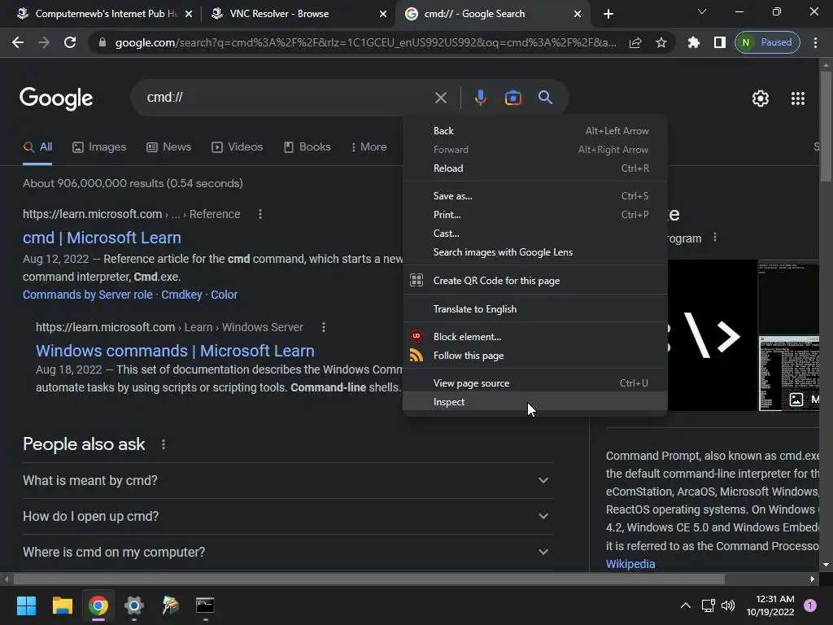This screenshot has width=833, height=625.
Task: Open the Wikipedia link in knowledge panel
Action: [630, 564]
